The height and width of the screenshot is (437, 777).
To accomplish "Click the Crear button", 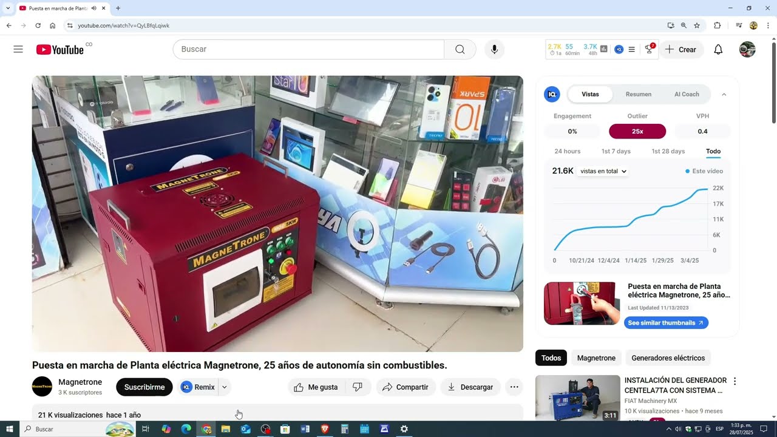I will pyautogui.click(x=682, y=50).
